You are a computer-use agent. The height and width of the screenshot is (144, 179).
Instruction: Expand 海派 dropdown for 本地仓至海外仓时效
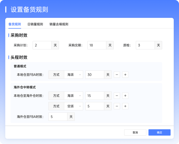tap(73, 96)
